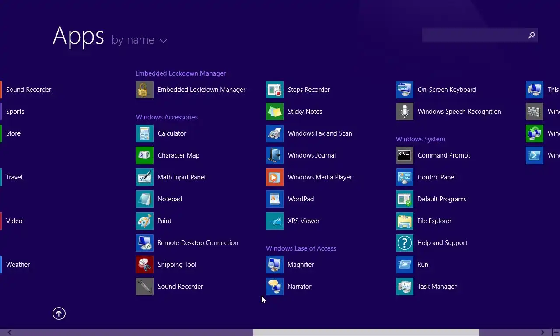
Task: Click the horizontal scrollbar thumb
Action: (x=366, y=332)
